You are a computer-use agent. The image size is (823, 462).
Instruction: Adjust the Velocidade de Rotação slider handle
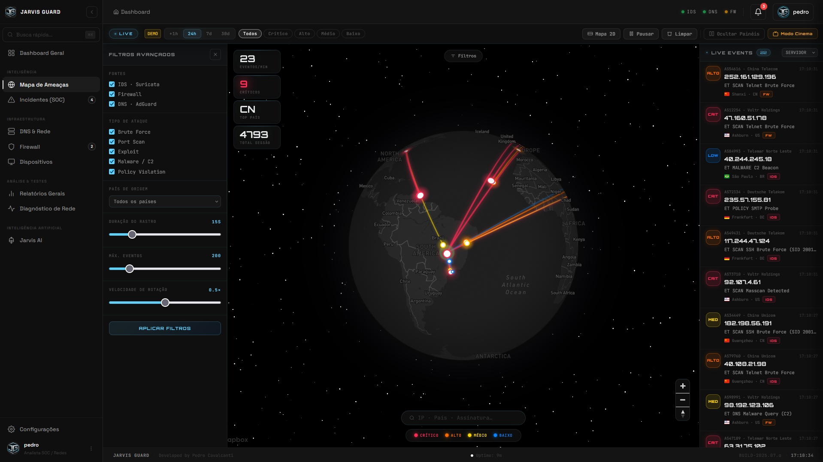click(x=165, y=303)
